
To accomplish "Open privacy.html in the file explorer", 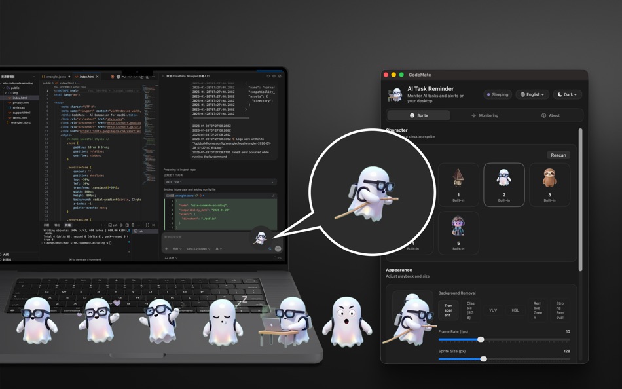I will pyautogui.click(x=21, y=103).
